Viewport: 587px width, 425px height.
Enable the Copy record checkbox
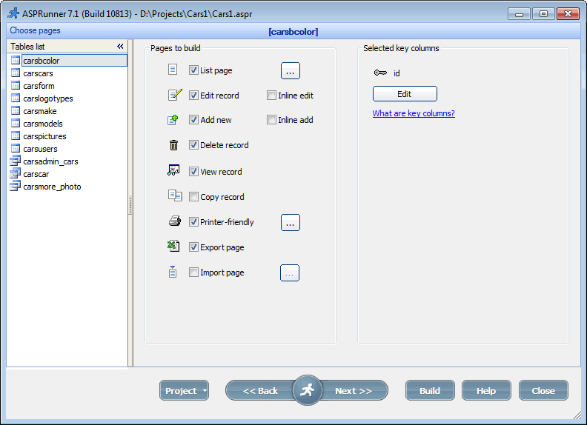(x=193, y=197)
